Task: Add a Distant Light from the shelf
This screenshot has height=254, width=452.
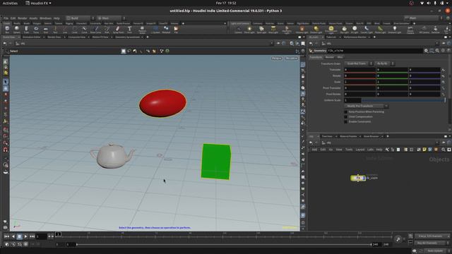Action: 316,29
